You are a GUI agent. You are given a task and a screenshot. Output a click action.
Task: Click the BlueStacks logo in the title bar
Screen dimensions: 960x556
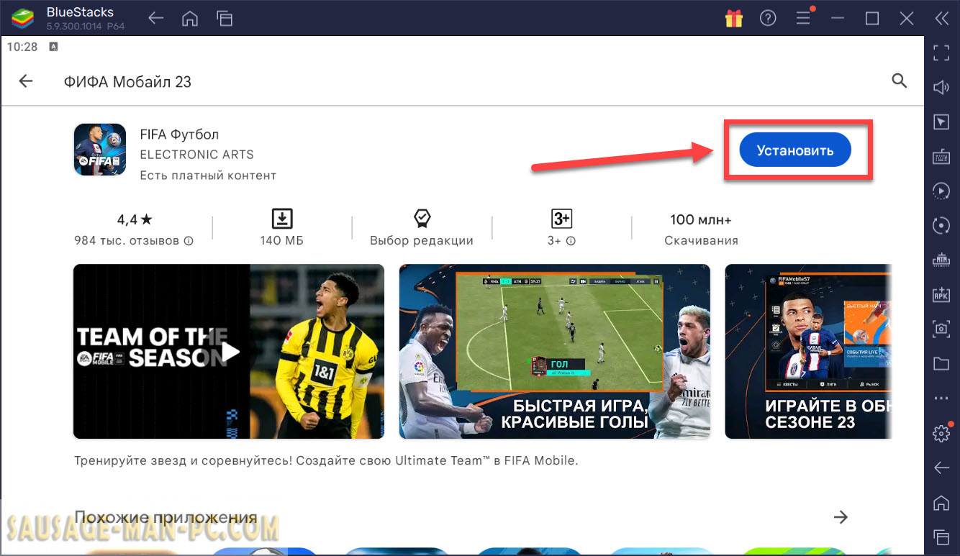23,18
